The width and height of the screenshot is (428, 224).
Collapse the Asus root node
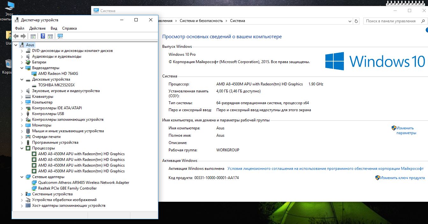(16, 45)
